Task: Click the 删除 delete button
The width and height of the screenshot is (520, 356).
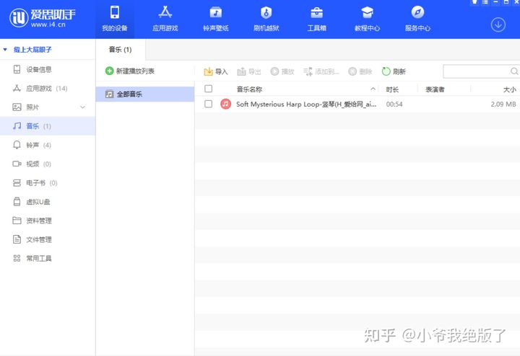Action: [x=360, y=71]
